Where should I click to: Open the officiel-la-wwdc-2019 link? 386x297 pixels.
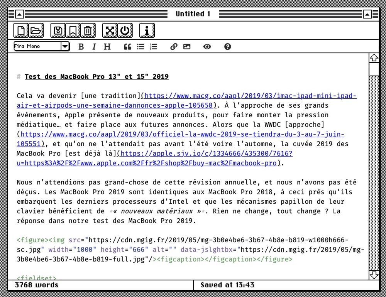[x=181, y=139]
